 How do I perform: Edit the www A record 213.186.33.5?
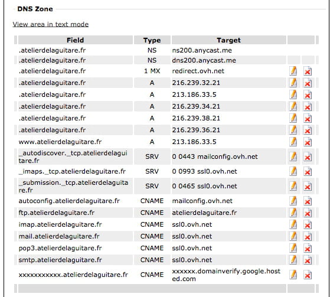pyautogui.click(x=293, y=142)
